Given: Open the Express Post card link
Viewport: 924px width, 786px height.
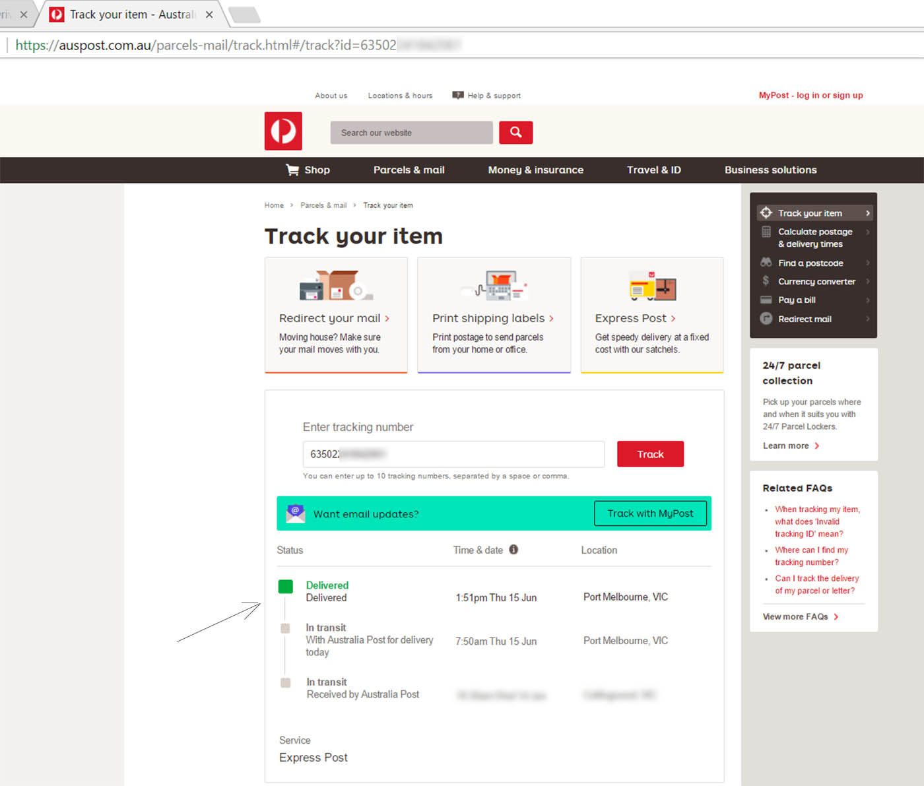Looking at the screenshot, I should click(x=635, y=318).
